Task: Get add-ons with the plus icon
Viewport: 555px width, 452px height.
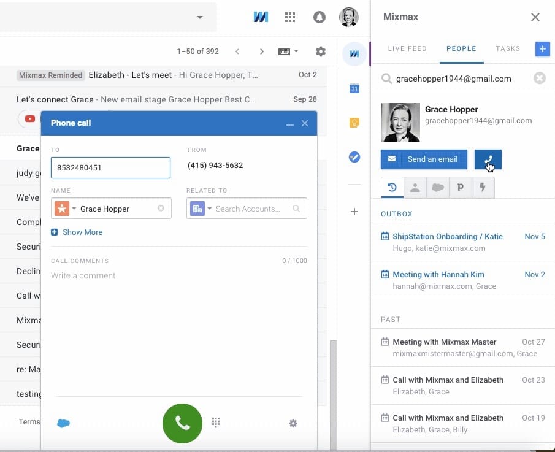Action: coord(354,212)
